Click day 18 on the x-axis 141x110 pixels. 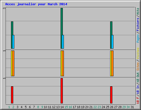pos(78,107)
